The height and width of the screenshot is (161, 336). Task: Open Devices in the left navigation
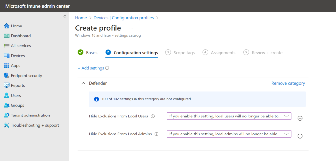pyautogui.click(x=18, y=56)
